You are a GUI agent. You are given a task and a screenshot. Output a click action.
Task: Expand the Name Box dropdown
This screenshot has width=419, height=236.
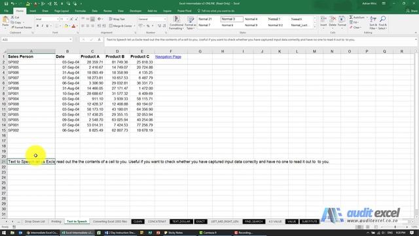71,39
